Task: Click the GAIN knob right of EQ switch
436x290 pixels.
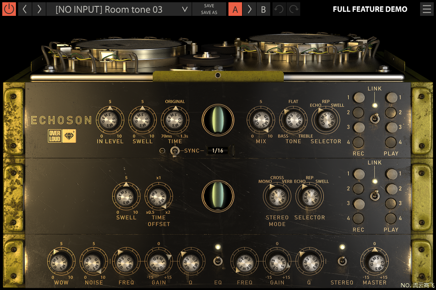Action: pyautogui.click(x=277, y=262)
